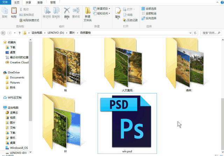The image size is (224, 156).
Task: Click the 剪切 (Cut) scissors icon
Action: [x=21, y=9]
